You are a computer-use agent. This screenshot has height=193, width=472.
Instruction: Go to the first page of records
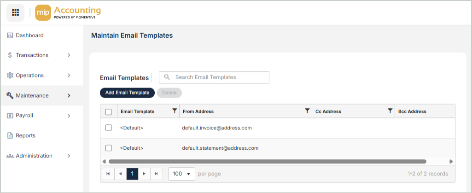pyautogui.click(x=108, y=174)
